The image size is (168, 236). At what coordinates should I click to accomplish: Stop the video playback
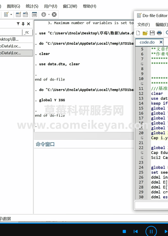coord(124,231)
